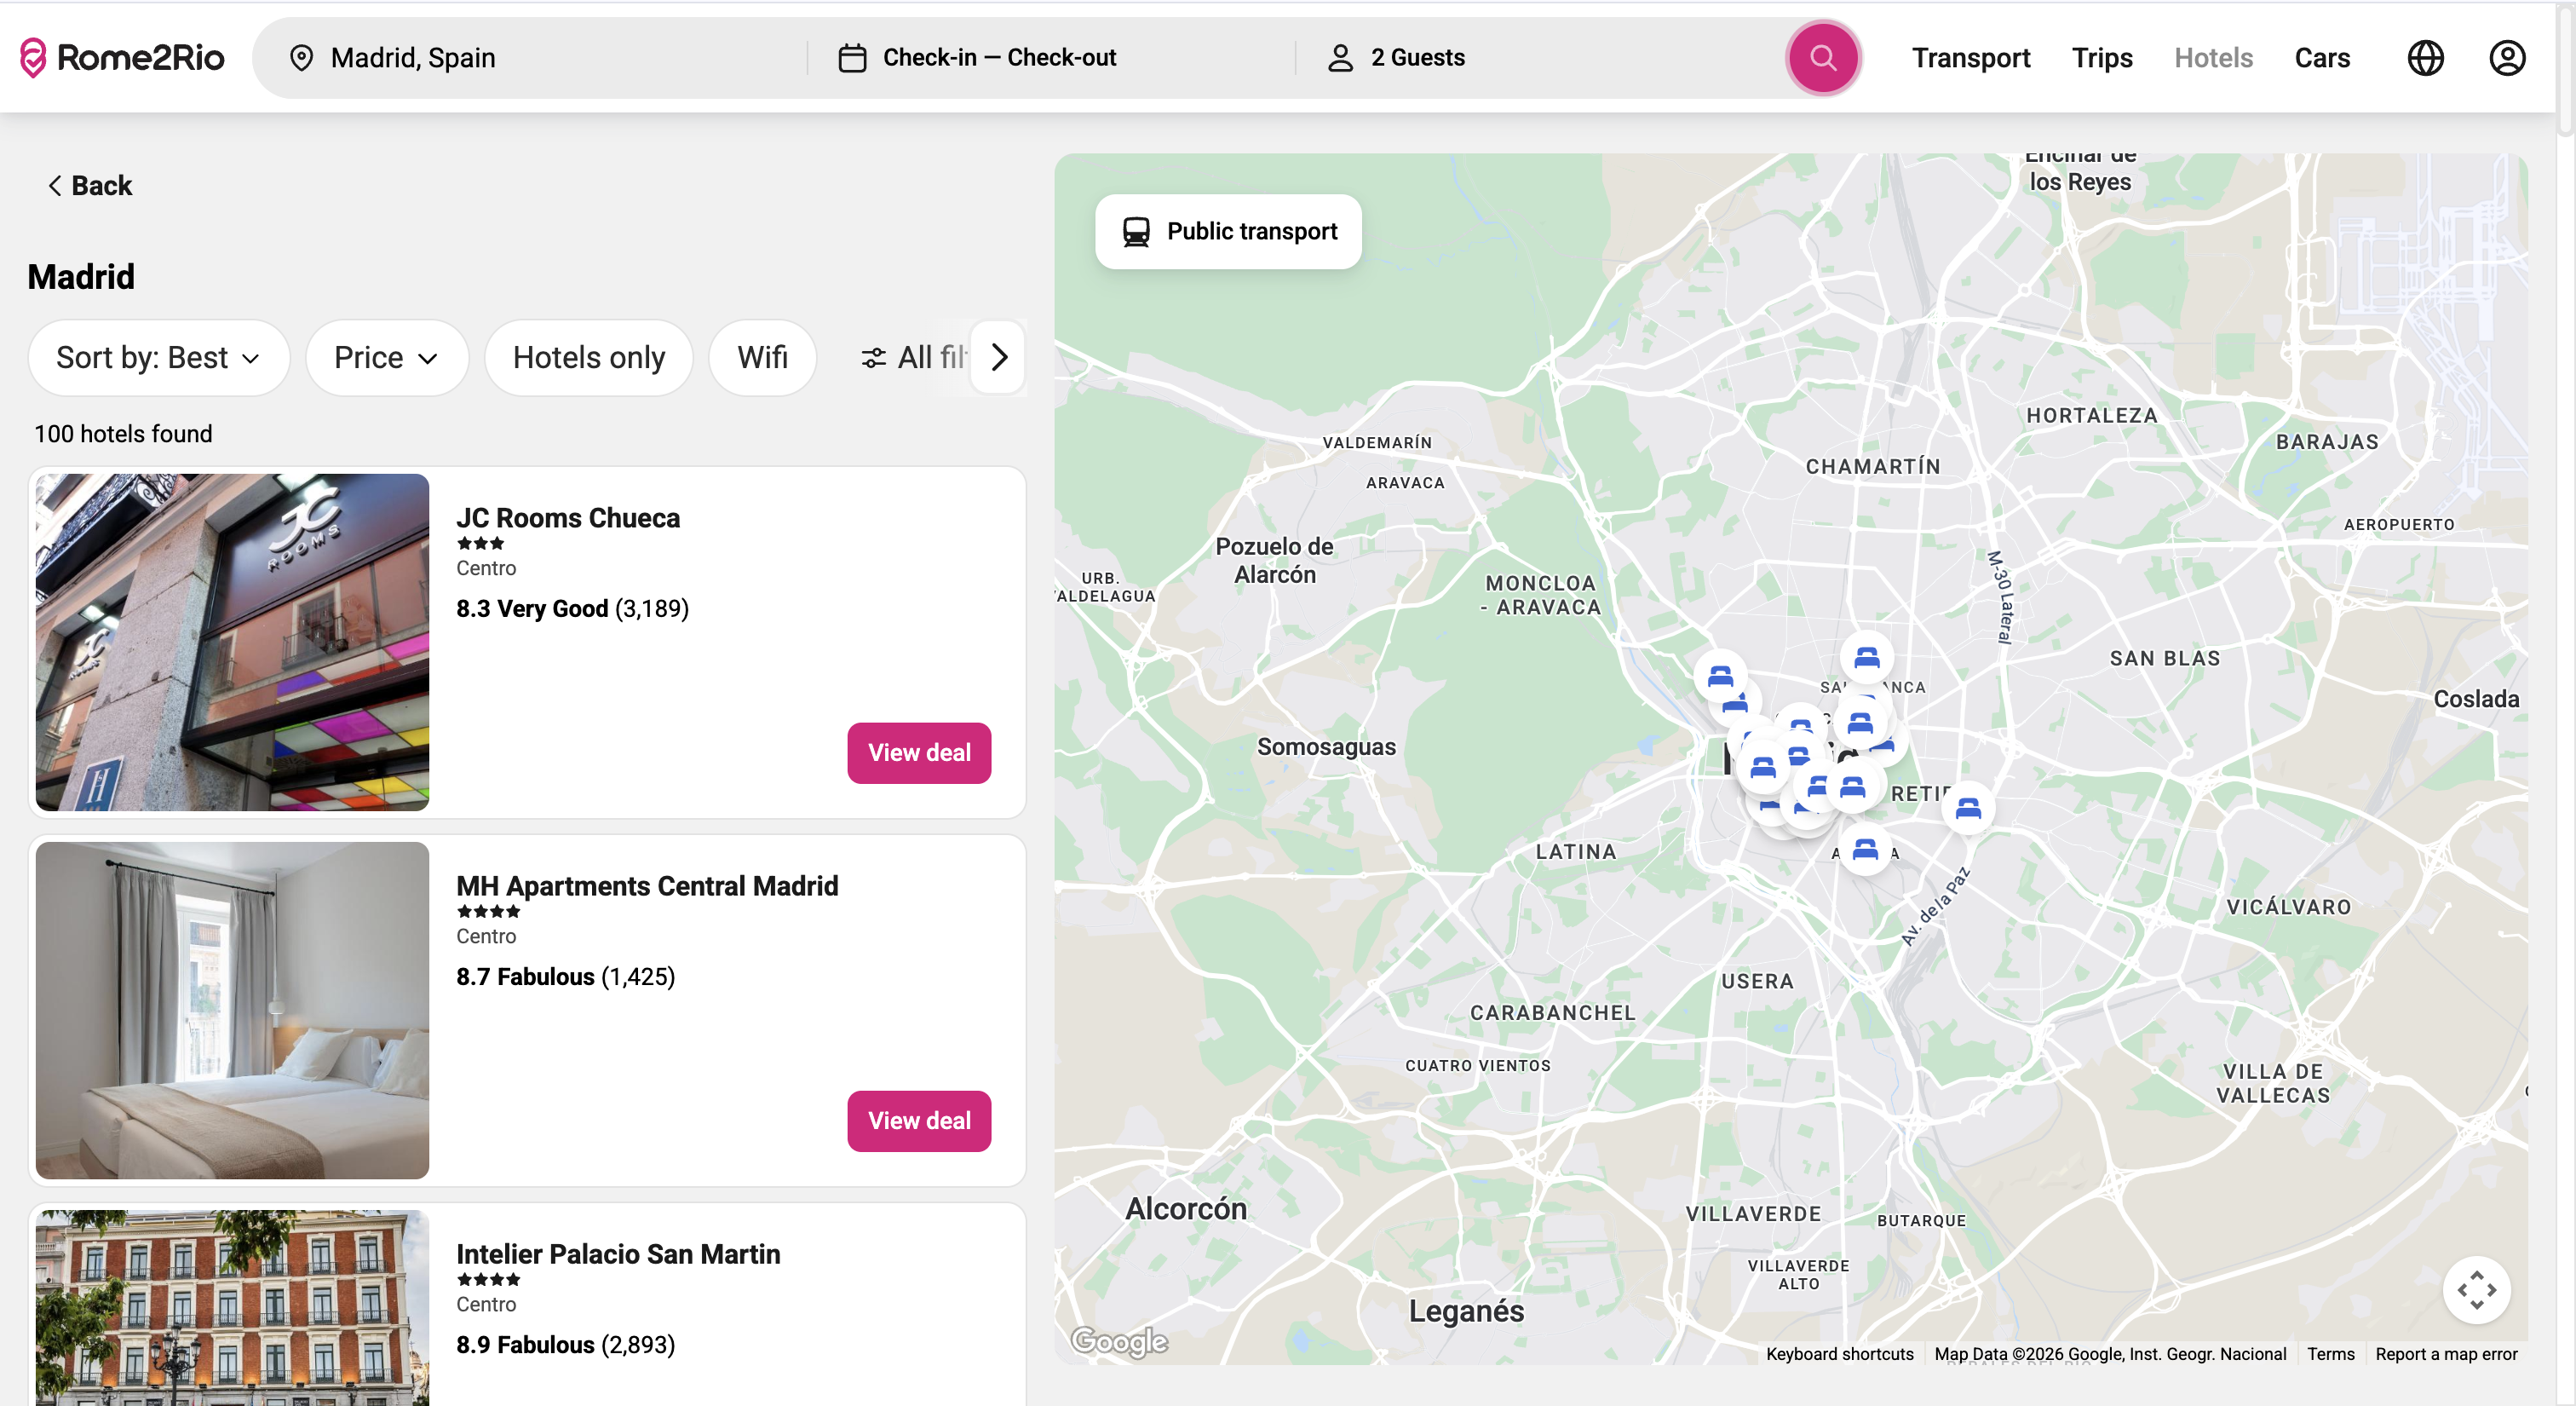This screenshot has height=1406, width=2576.
Task: Toggle the Wifi filter chip
Action: pyautogui.click(x=762, y=357)
